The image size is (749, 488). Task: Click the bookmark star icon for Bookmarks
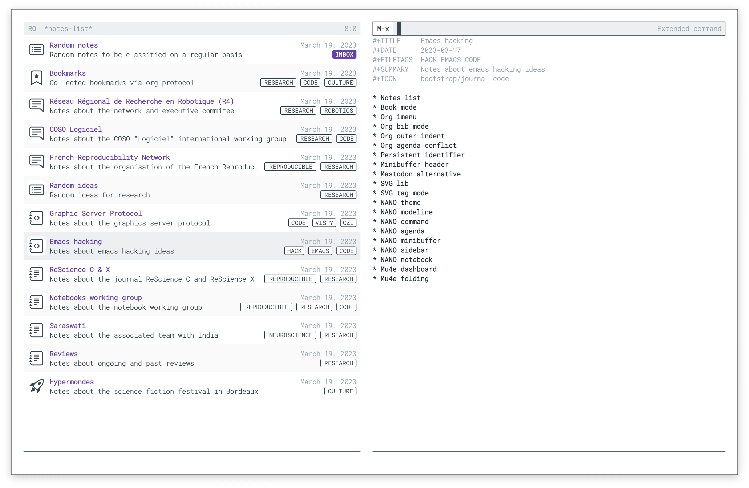point(37,78)
